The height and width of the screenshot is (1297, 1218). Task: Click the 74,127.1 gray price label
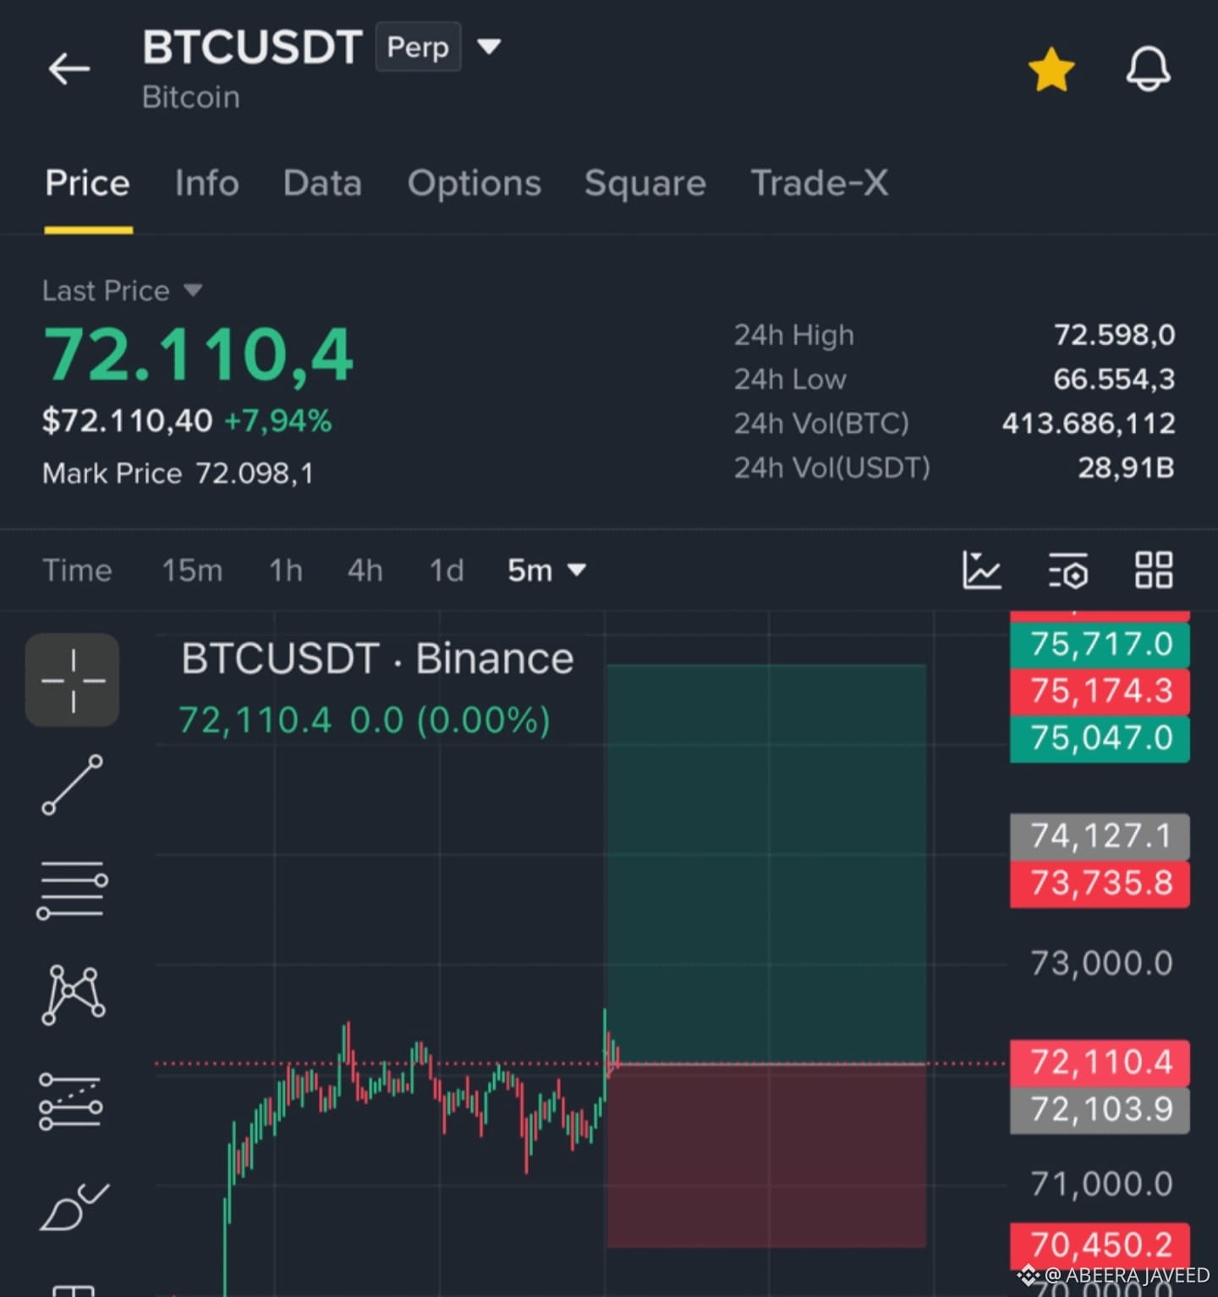pyautogui.click(x=1100, y=836)
